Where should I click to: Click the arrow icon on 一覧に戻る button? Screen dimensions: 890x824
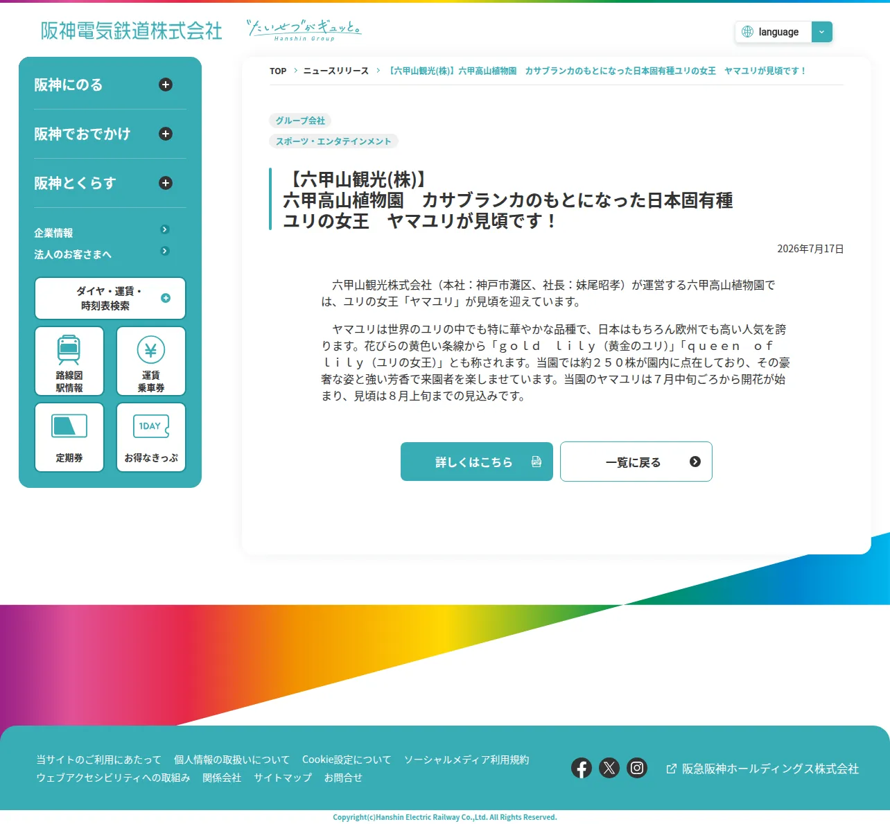tap(695, 462)
